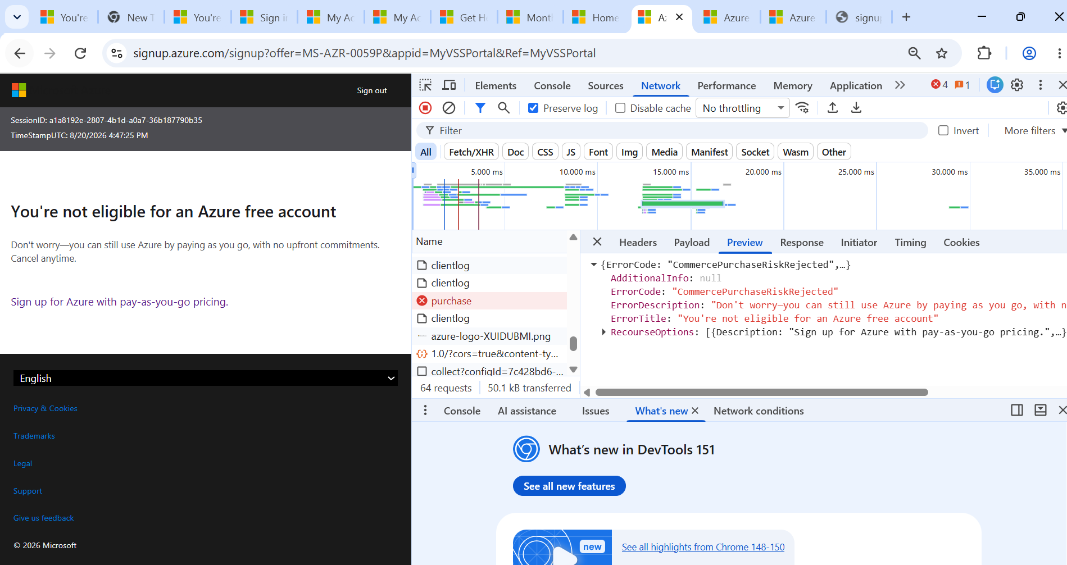Switch to the Console panel tab
The height and width of the screenshot is (565, 1067).
[x=552, y=85]
